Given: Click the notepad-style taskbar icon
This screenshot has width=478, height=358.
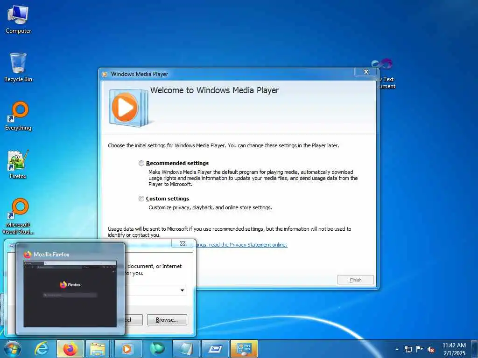Looking at the screenshot, I should [186, 349].
